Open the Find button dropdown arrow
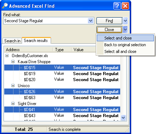The width and height of the screenshot is (156, 134). (x=125, y=21)
